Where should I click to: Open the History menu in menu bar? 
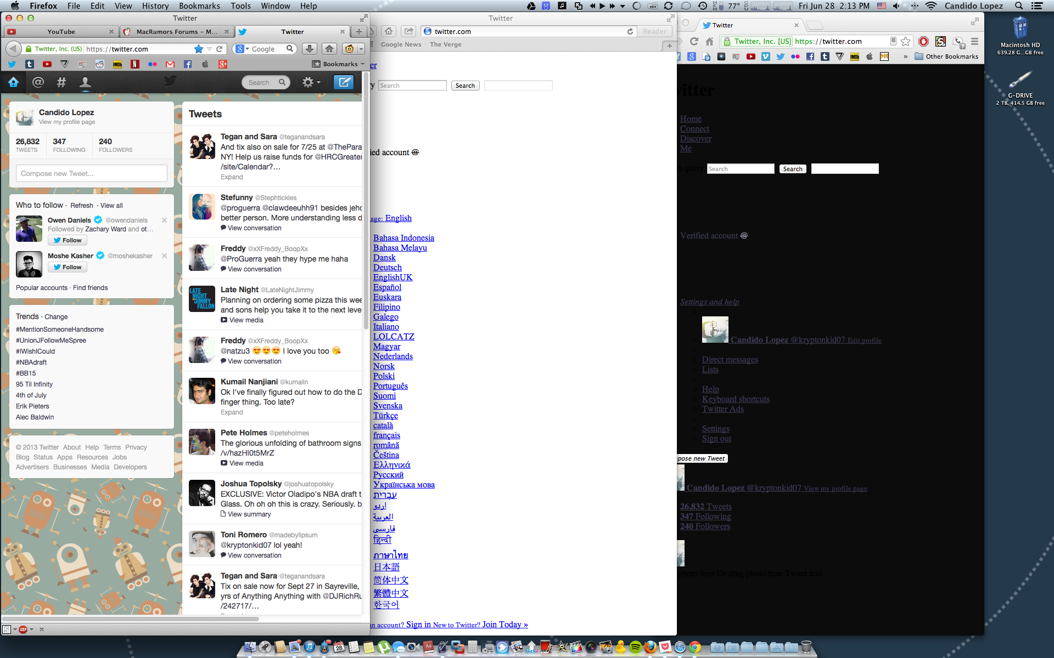click(155, 6)
